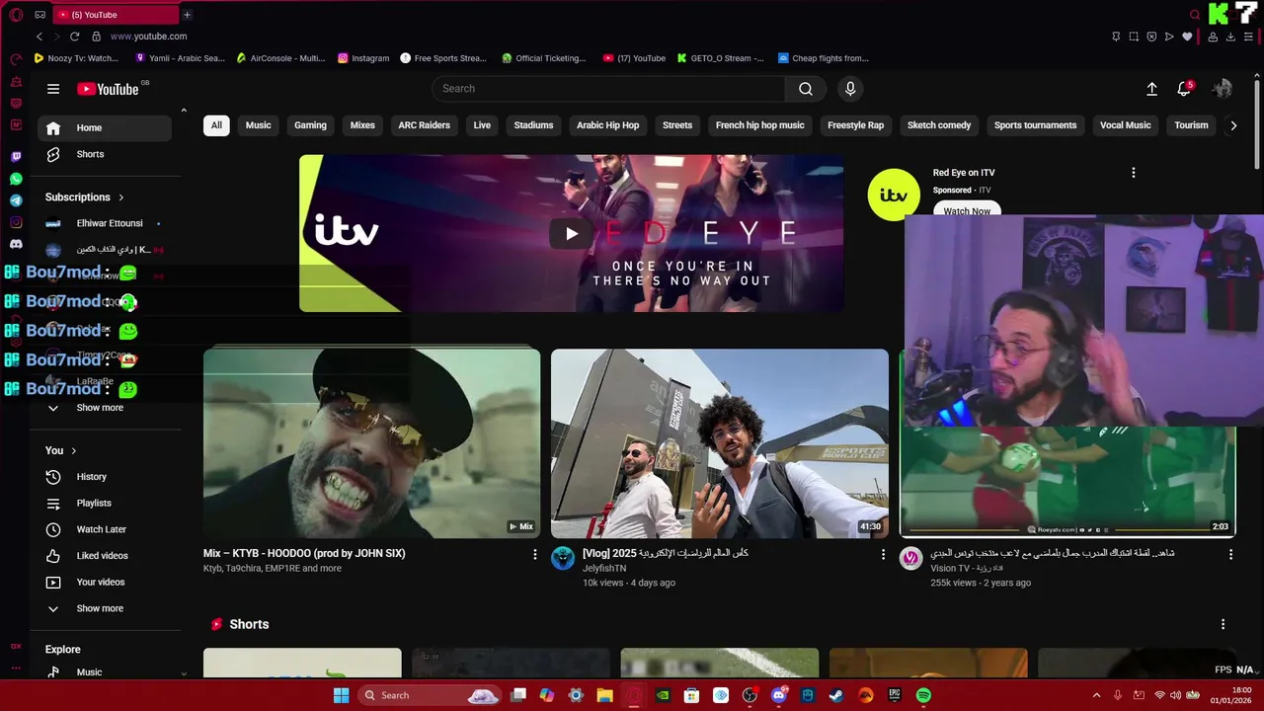
Task: Open options for Vlog 2025 video
Action: point(883,555)
